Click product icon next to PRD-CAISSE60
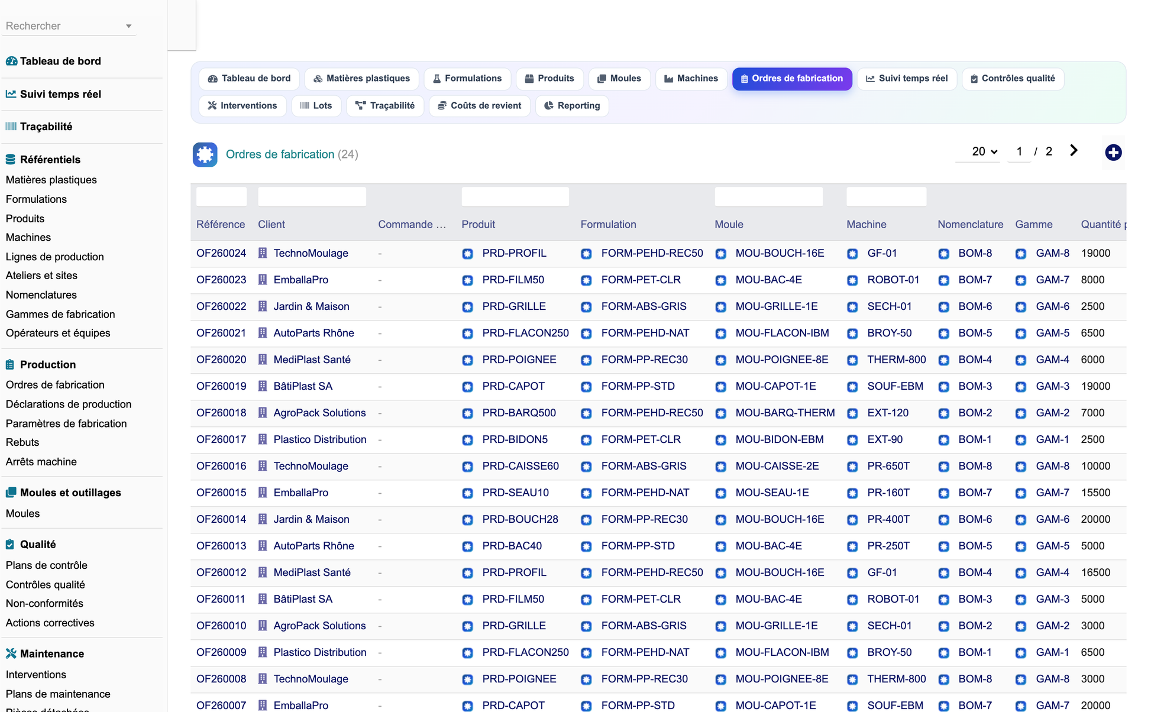The width and height of the screenshot is (1151, 712). click(467, 467)
